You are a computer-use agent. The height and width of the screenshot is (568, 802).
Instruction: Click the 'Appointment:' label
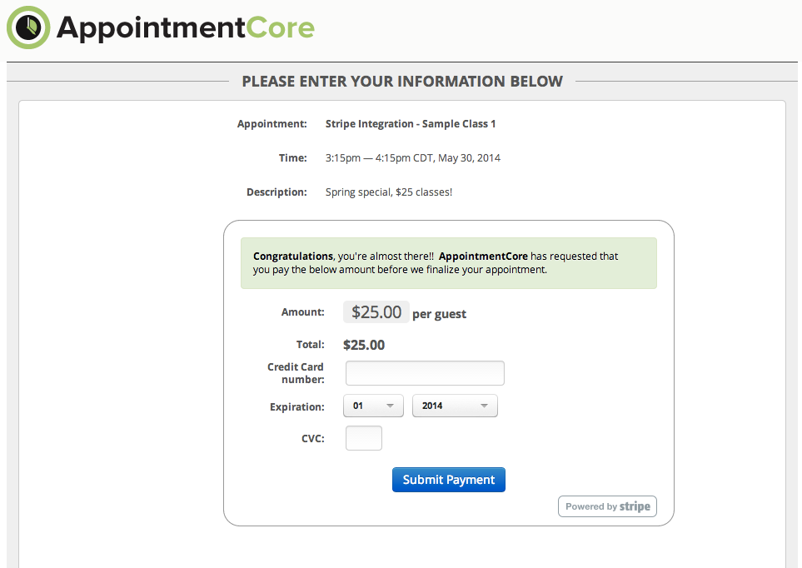tap(272, 124)
